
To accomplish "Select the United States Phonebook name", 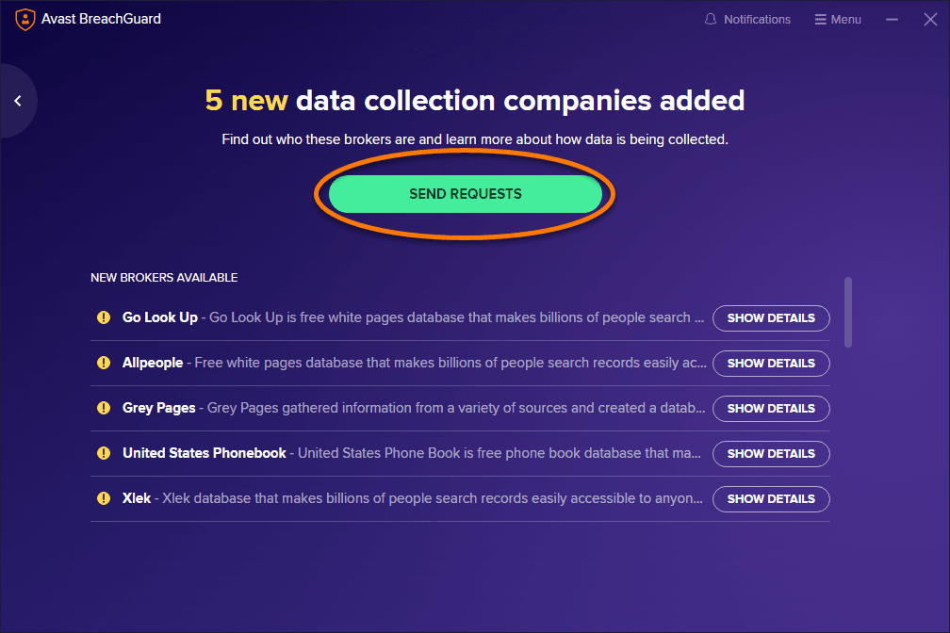I will [x=205, y=453].
